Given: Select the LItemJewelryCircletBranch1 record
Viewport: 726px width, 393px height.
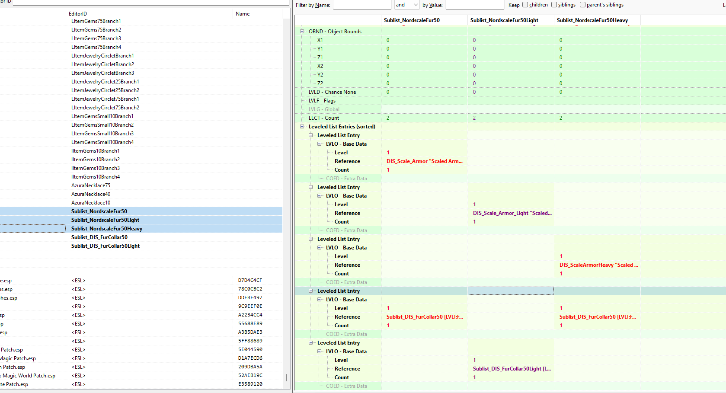Looking at the screenshot, I should (x=102, y=56).
